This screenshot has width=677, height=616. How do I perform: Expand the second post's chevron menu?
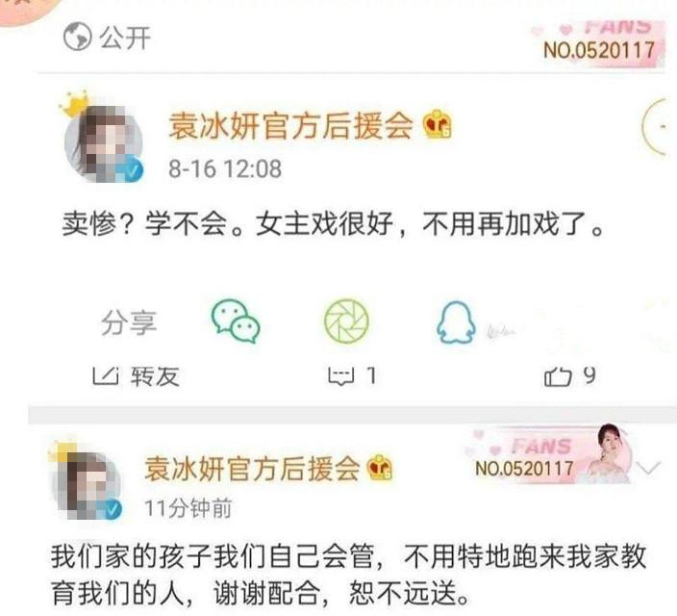pyautogui.click(x=649, y=468)
